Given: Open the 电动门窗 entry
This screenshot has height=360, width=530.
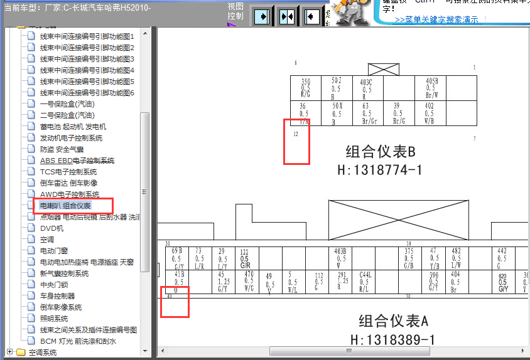Looking at the screenshot, I should [54, 251].
